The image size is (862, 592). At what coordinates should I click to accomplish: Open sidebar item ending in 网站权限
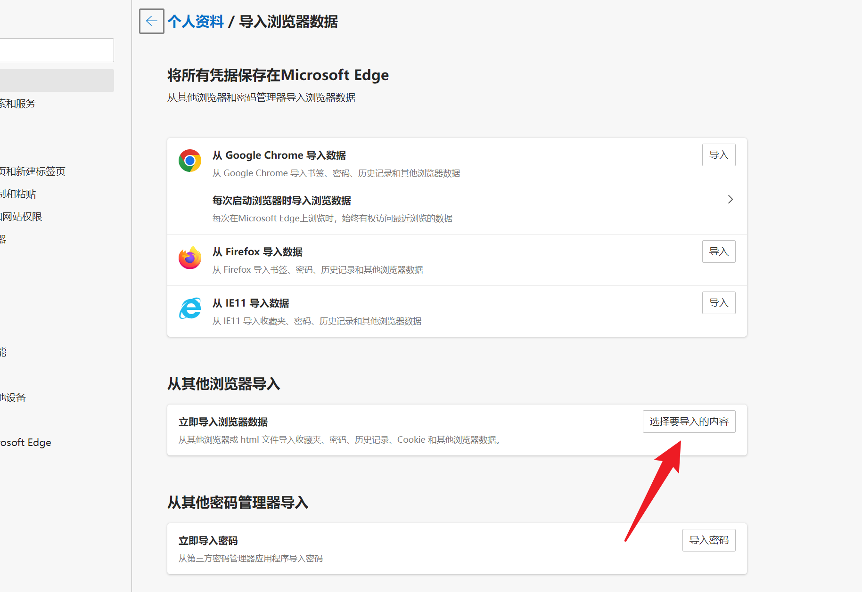21,217
